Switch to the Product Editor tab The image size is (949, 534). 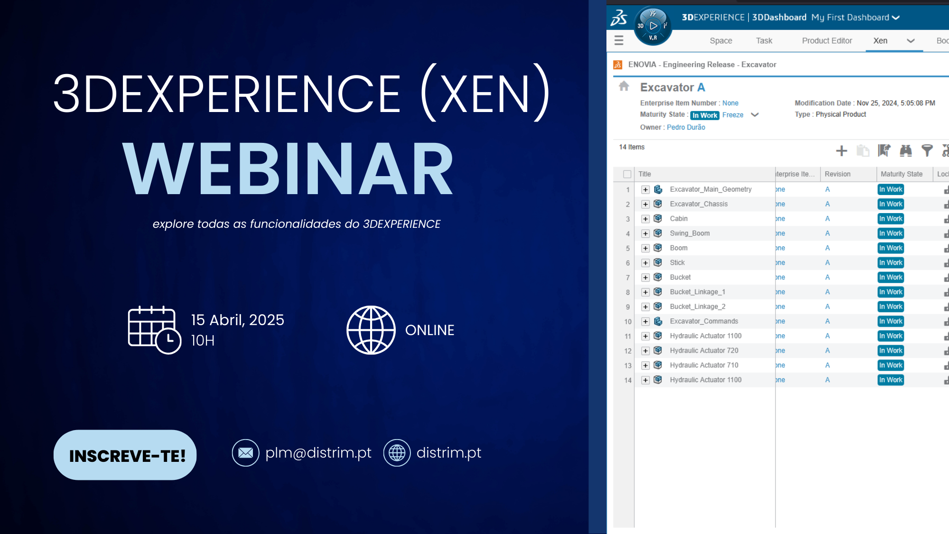click(827, 41)
